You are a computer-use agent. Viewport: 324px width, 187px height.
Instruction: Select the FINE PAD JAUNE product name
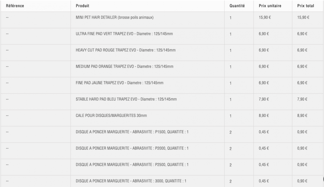(120, 83)
